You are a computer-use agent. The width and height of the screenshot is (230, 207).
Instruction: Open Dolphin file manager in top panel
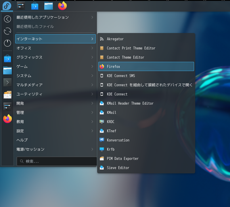click(49, 6)
